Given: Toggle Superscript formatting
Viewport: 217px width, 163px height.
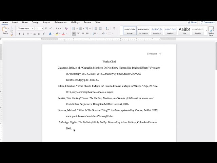Looking at the screenshot, I should [x=44, y=34].
